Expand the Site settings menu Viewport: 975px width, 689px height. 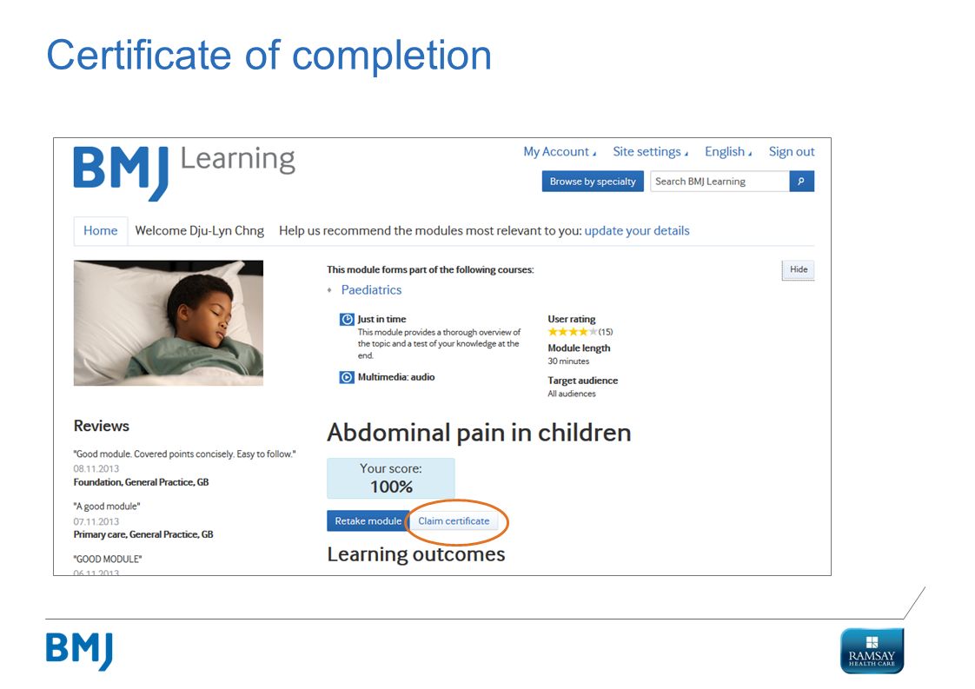click(x=650, y=152)
